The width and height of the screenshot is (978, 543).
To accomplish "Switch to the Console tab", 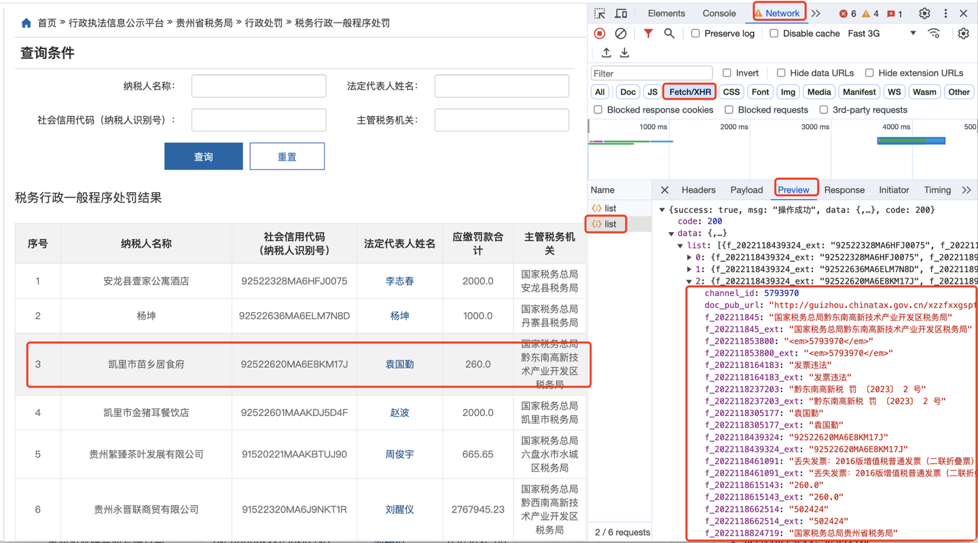I will click(719, 14).
